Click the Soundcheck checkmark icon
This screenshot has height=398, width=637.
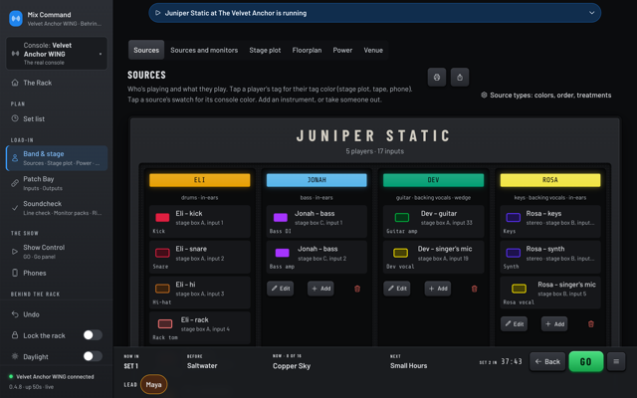(x=15, y=208)
